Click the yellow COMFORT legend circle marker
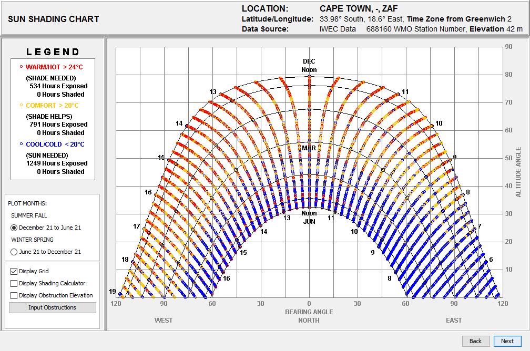Screen dimensions: 530x351 [21, 105]
